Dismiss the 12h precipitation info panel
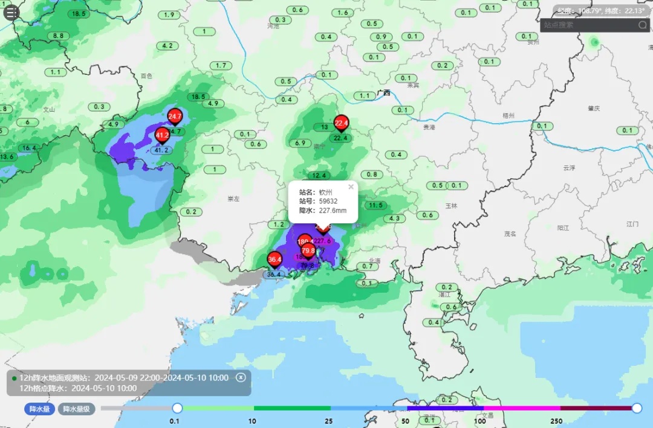This screenshot has width=653, height=428. click(x=241, y=377)
